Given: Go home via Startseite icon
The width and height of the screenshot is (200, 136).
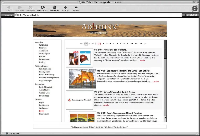Looking at the screenshot, I should pos(55,7).
